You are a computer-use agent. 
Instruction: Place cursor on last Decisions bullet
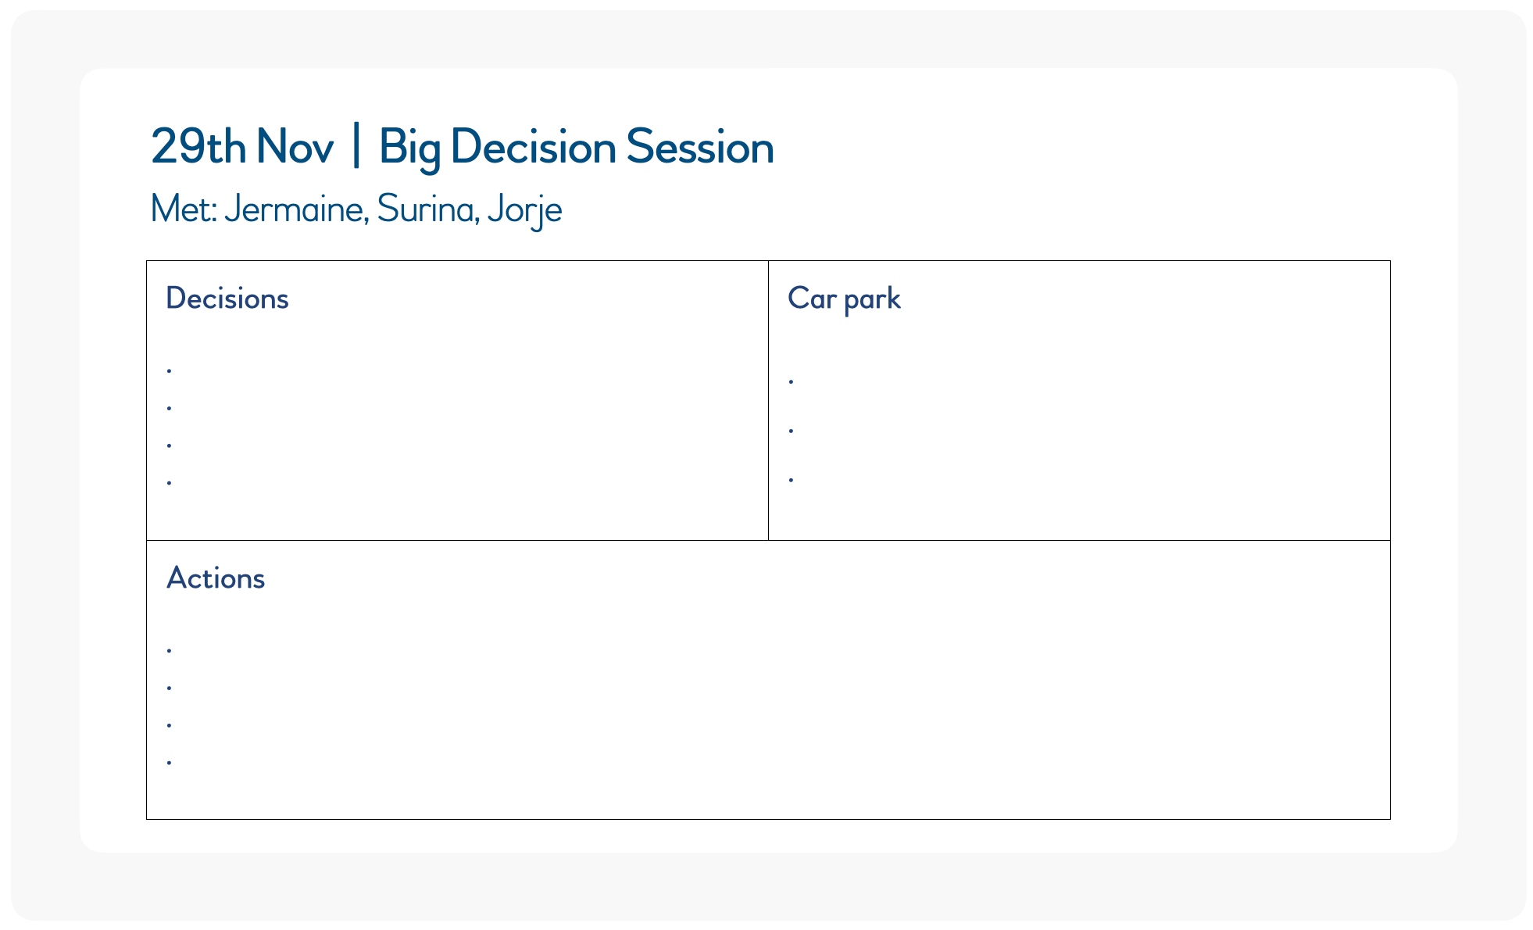click(170, 482)
